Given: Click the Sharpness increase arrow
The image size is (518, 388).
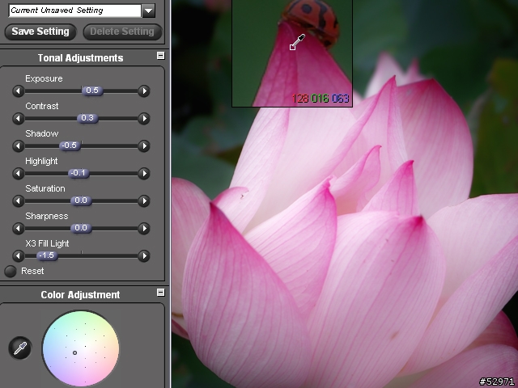Looking at the screenshot, I should pyautogui.click(x=144, y=228).
